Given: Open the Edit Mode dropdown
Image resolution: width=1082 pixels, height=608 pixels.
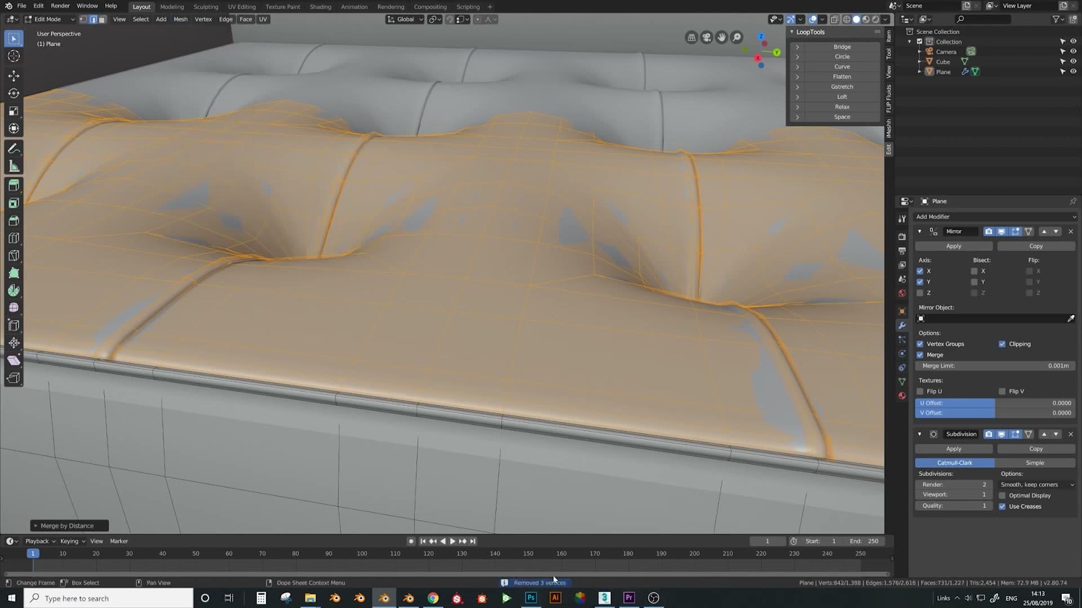Looking at the screenshot, I should coord(50,19).
